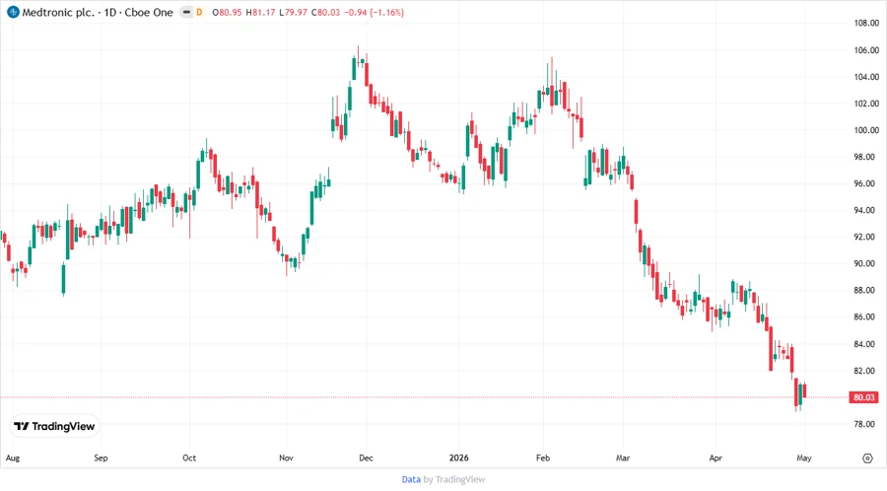Click the Medtronic plc. symbol title

[x=58, y=13]
